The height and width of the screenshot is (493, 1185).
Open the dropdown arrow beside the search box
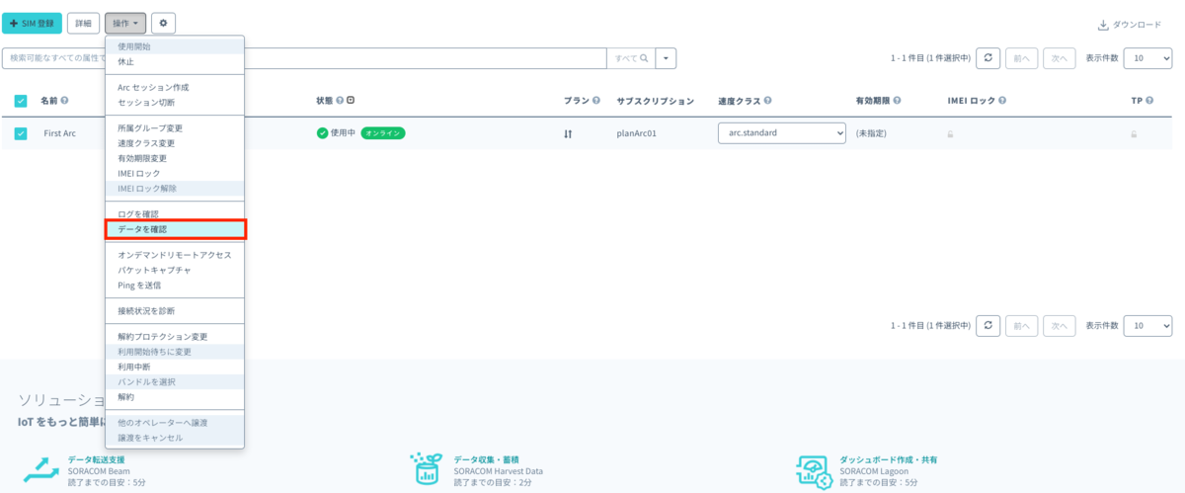(667, 58)
